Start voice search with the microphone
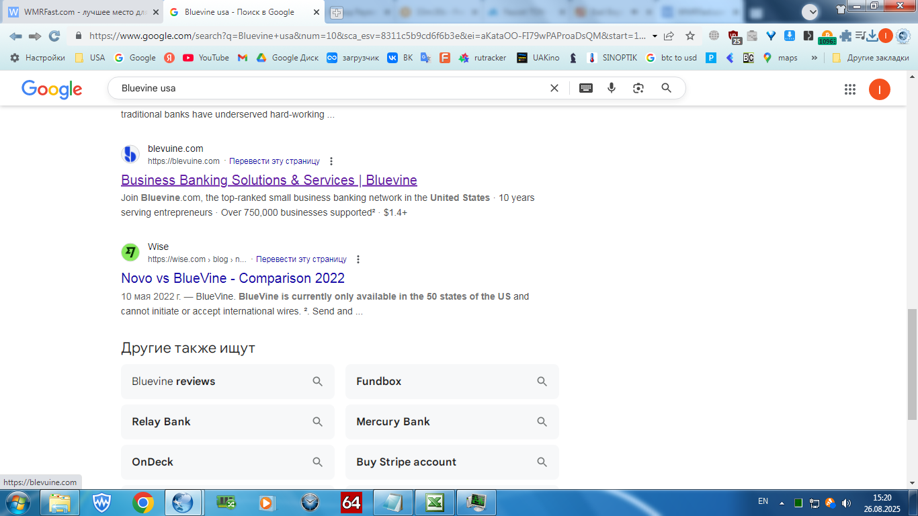918x516 pixels. (612, 88)
